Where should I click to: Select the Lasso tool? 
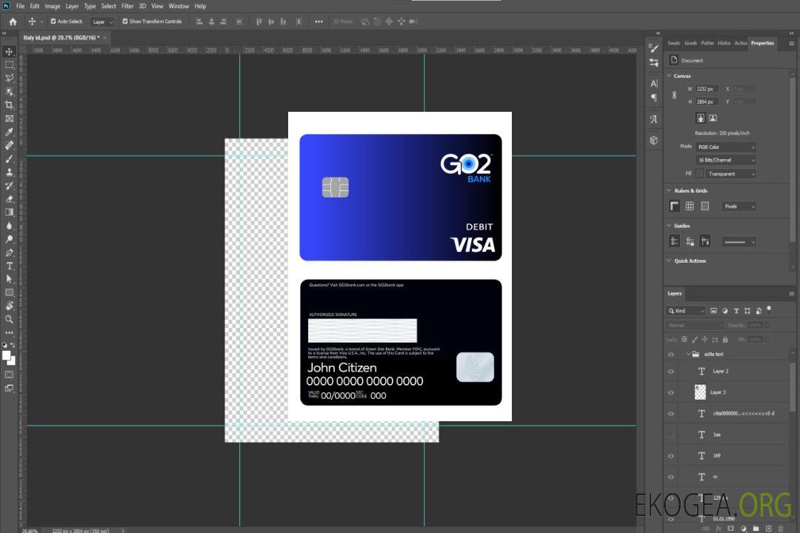(9, 78)
